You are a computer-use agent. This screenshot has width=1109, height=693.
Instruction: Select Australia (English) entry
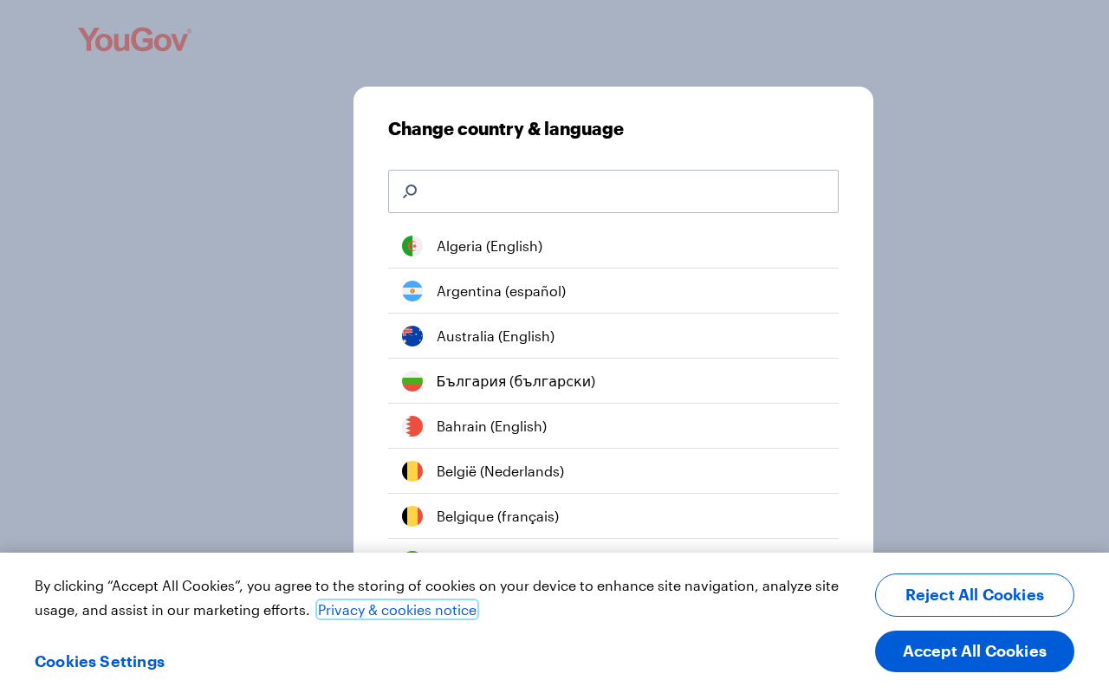pyautogui.click(x=613, y=336)
